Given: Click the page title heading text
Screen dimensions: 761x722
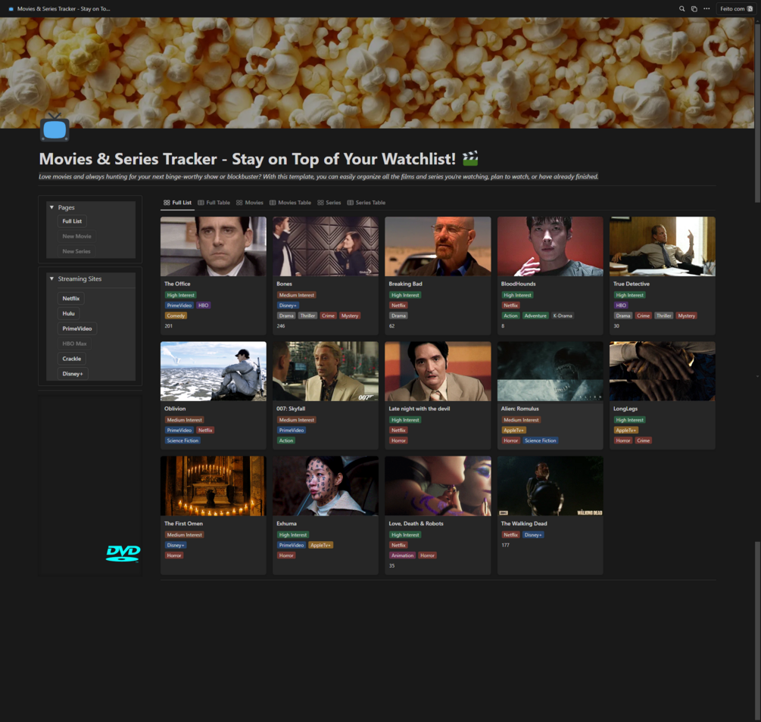Looking at the screenshot, I should [248, 159].
